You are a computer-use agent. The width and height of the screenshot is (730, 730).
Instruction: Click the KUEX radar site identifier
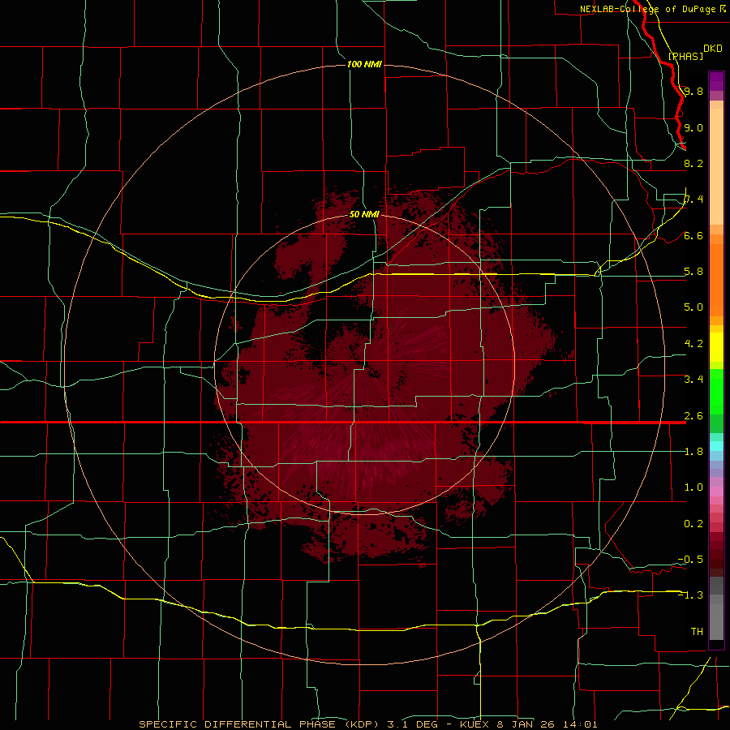tap(474, 724)
